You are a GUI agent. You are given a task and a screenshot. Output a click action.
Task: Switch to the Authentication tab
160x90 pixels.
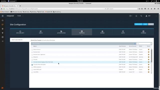61,32
